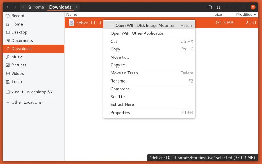Click the Music note icon in sidebar
Image resolution: width=262 pixels, height=164 pixels.
tap(8, 57)
